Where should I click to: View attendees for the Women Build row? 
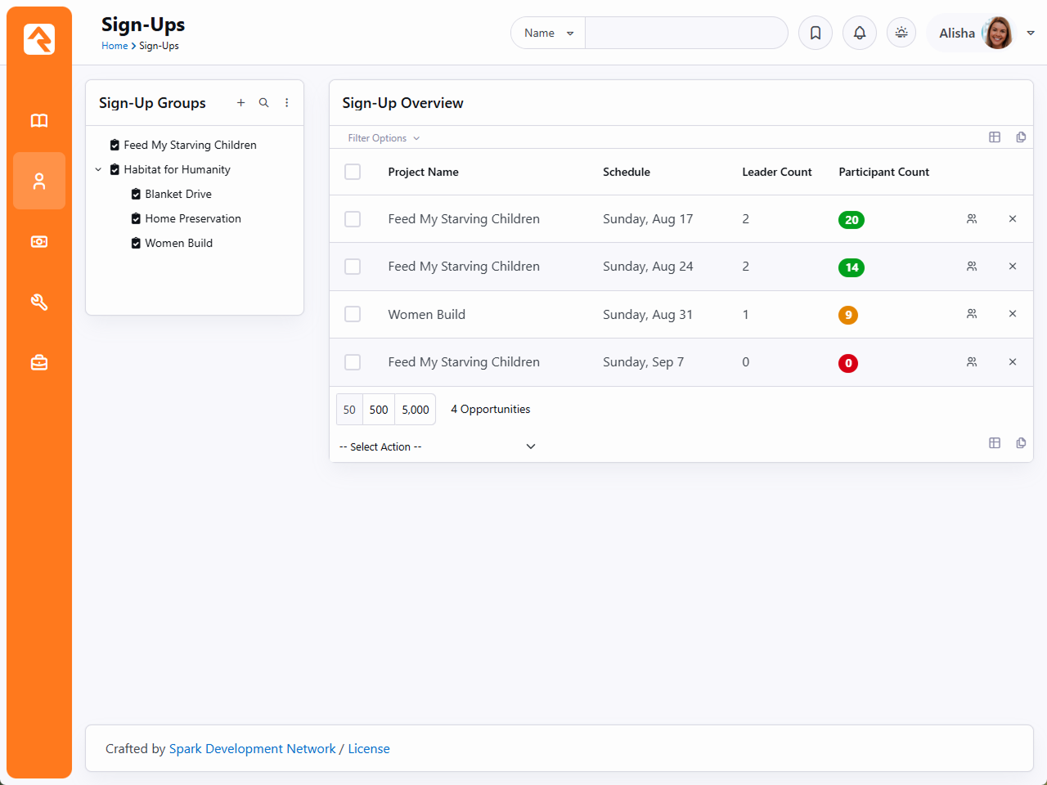[x=972, y=314]
